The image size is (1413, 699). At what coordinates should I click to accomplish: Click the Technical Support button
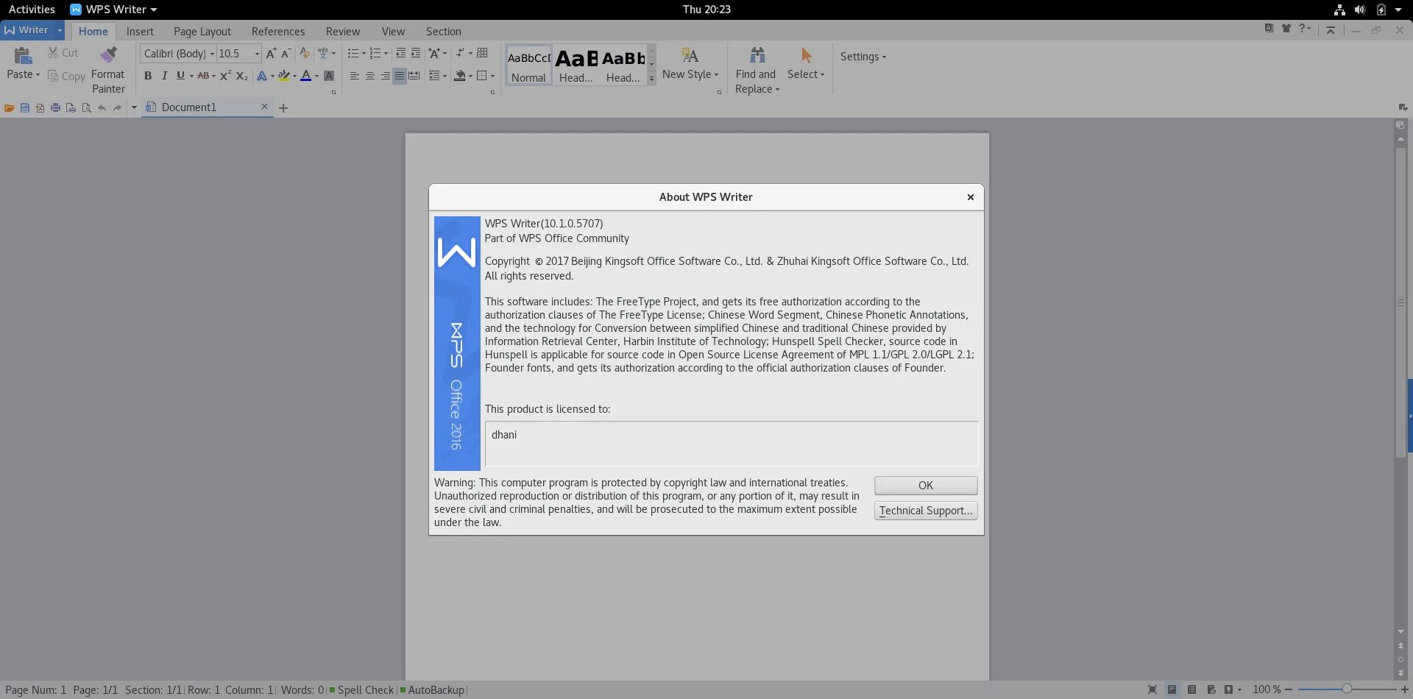[x=926, y=511]
